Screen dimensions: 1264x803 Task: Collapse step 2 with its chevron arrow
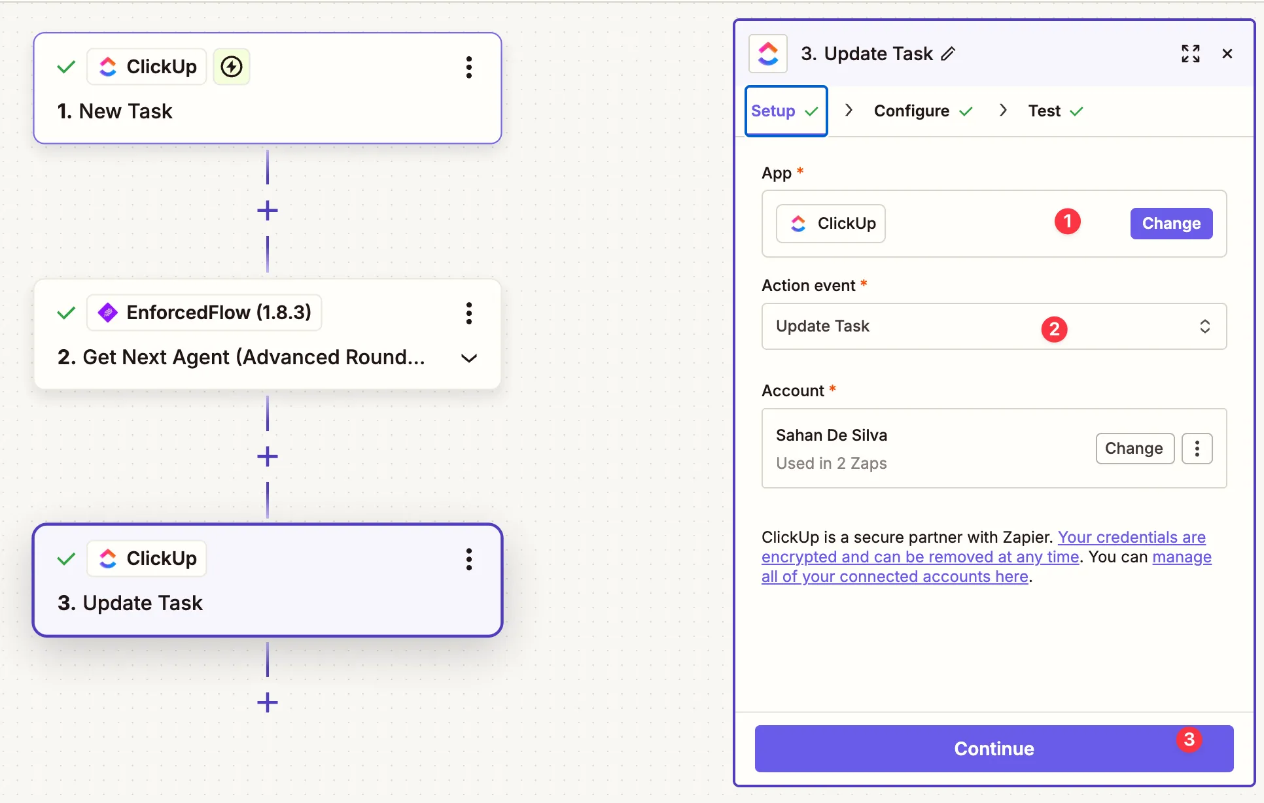469,358
